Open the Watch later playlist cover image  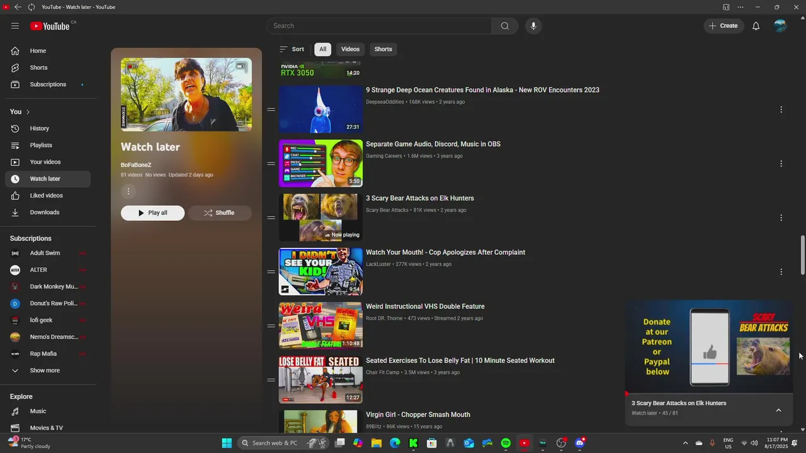(x=186, y=94)
